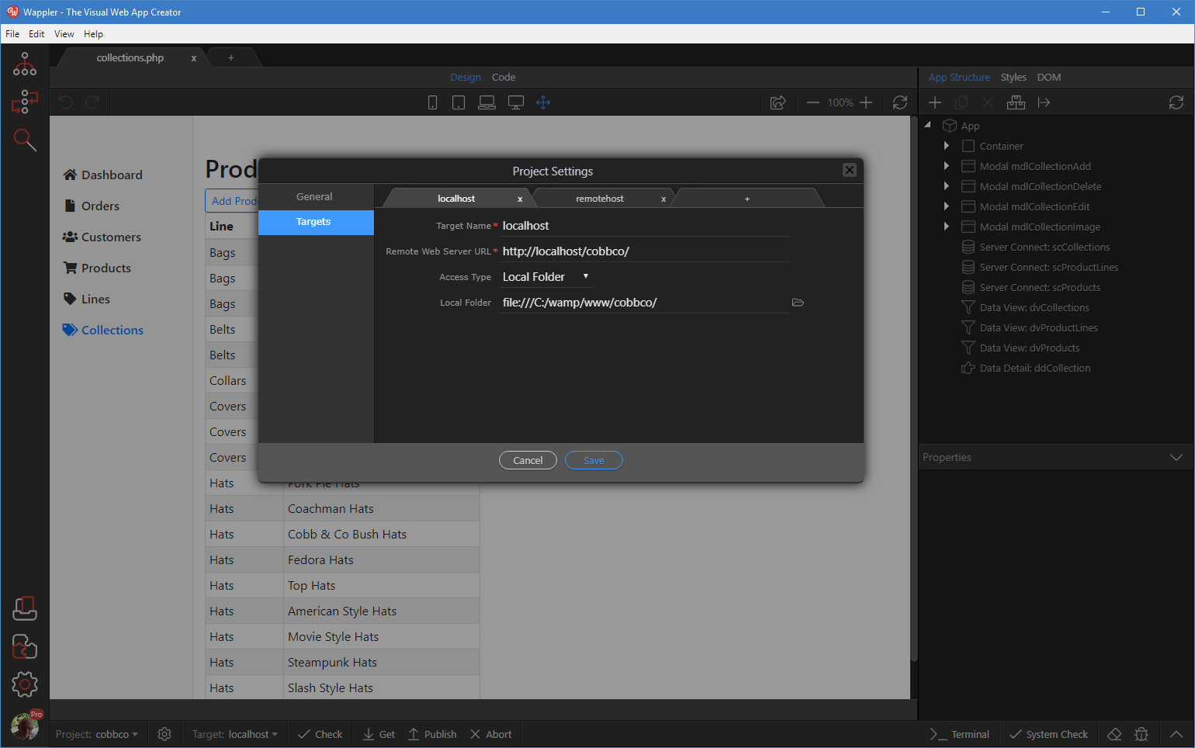Expand the Modal mdlCollectionAdd tree node
This screenshot has height=748, width=1195.
tap(946, 166)
